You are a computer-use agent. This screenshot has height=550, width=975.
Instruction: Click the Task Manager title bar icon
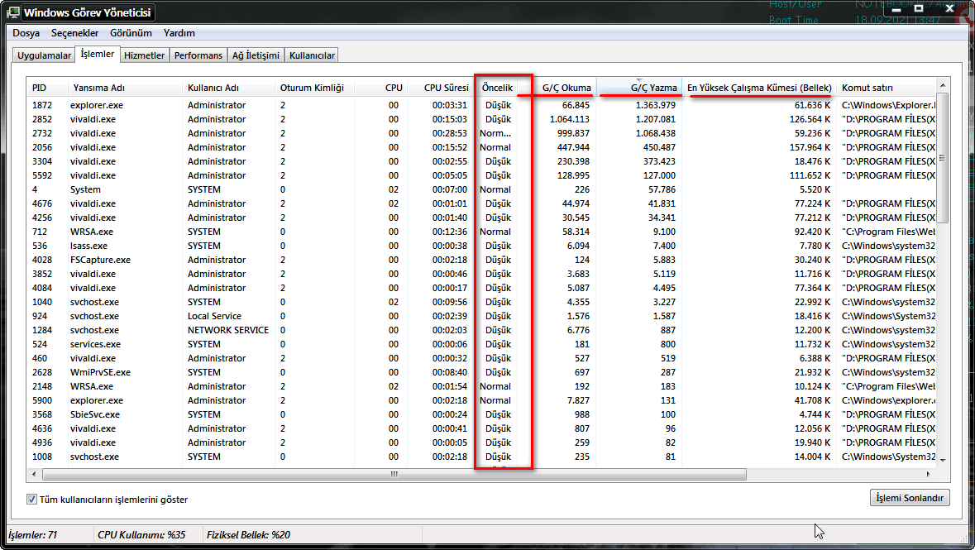point(13,12)
